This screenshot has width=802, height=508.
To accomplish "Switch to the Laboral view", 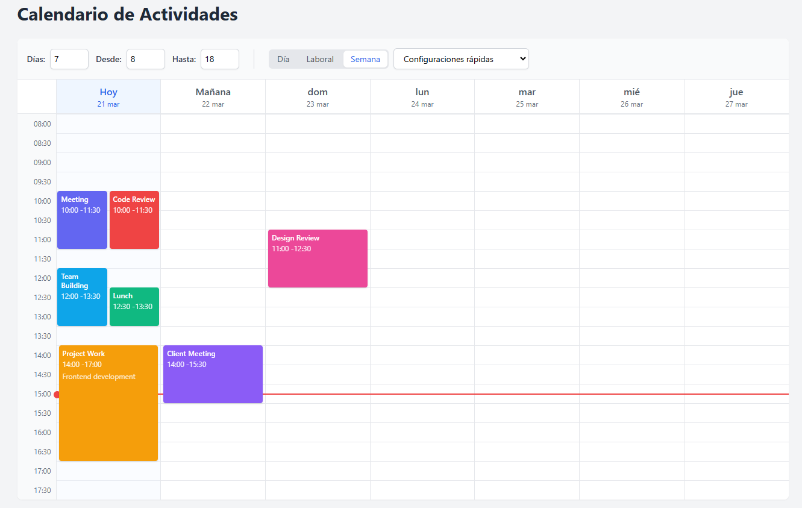I will tap(320, 59).
